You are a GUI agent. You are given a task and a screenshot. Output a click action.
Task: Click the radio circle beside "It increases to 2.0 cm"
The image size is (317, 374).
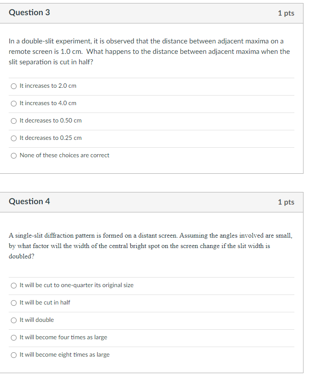[13, 86]
